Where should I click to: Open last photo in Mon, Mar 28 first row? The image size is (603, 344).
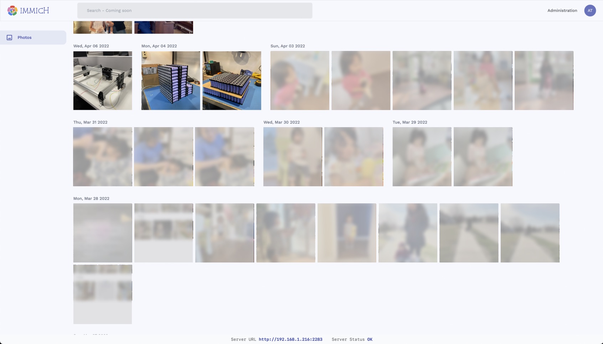tap(530, 233)
